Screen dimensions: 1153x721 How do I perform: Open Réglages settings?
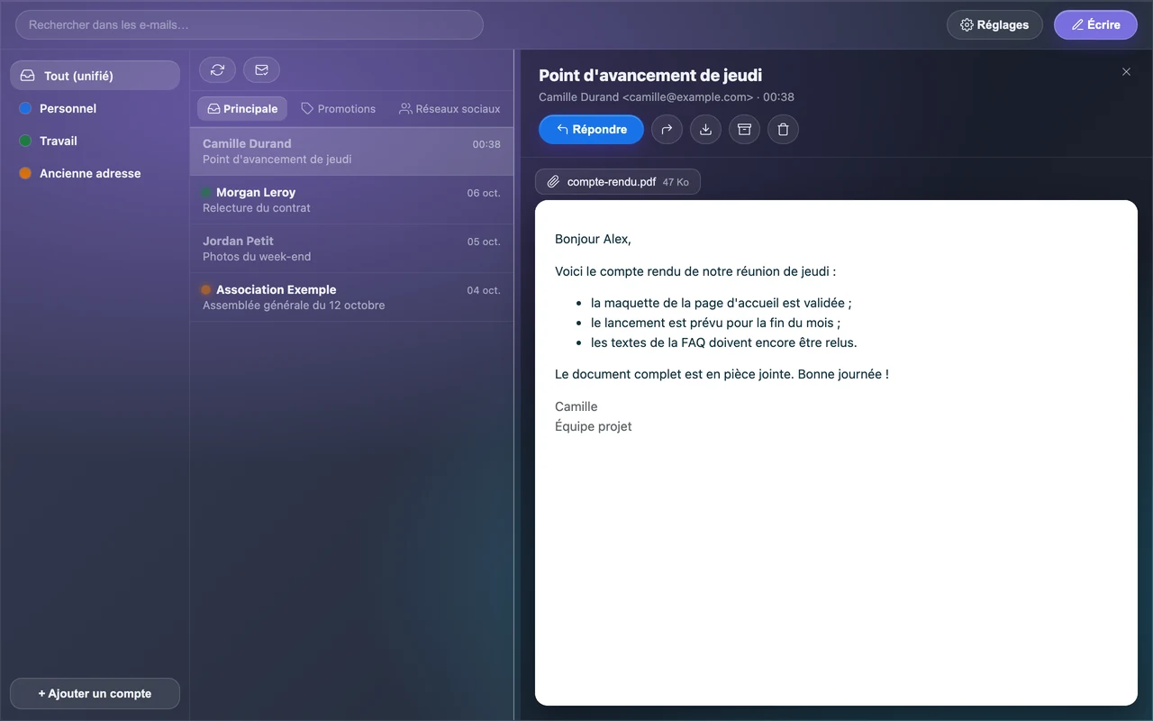tap(994, 25)
